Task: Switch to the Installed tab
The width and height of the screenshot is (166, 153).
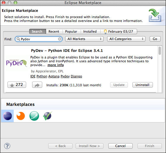Action: tap(90, 31)
